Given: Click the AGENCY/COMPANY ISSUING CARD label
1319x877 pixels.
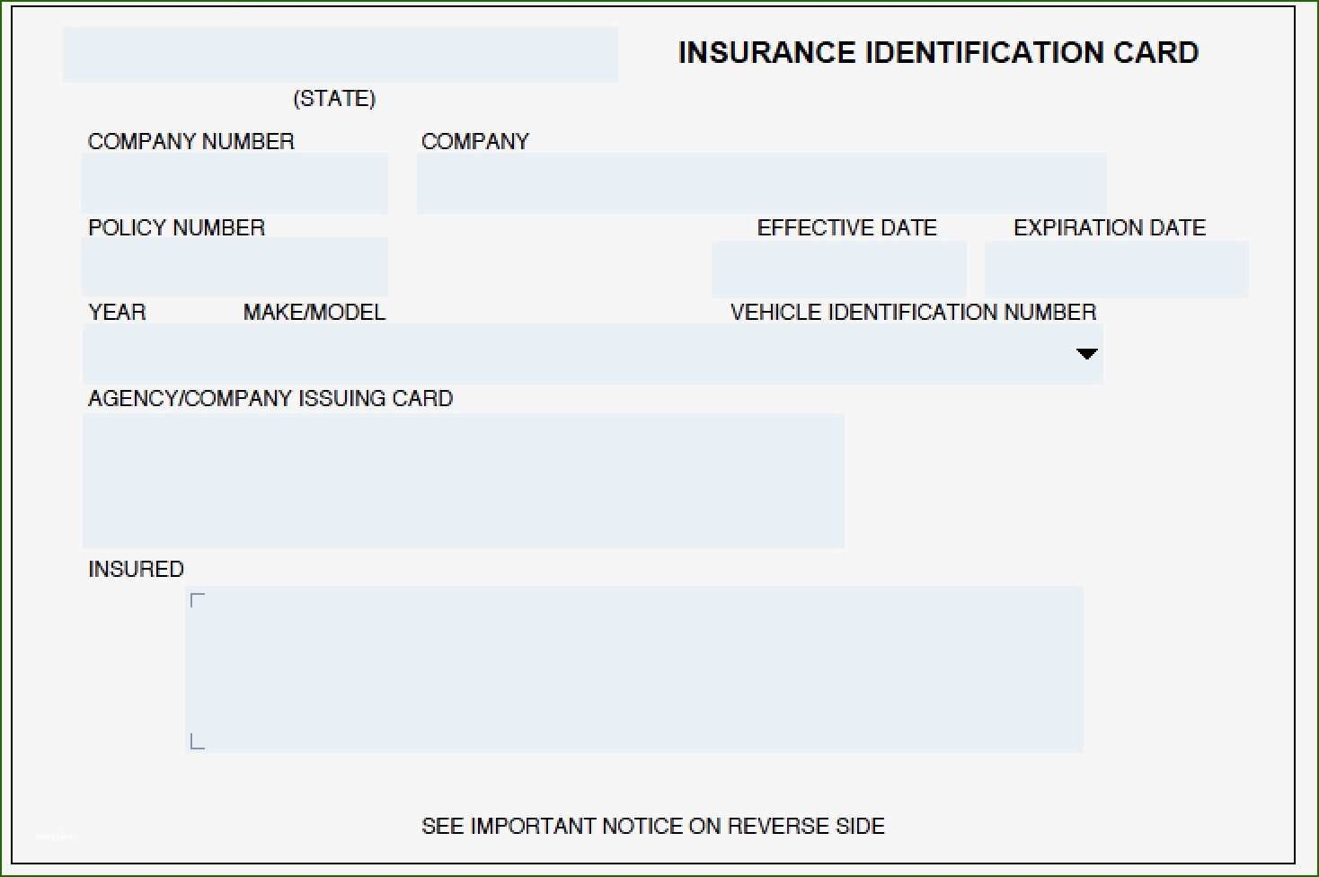Looking at the screenshot, I should tap(270, 398).
